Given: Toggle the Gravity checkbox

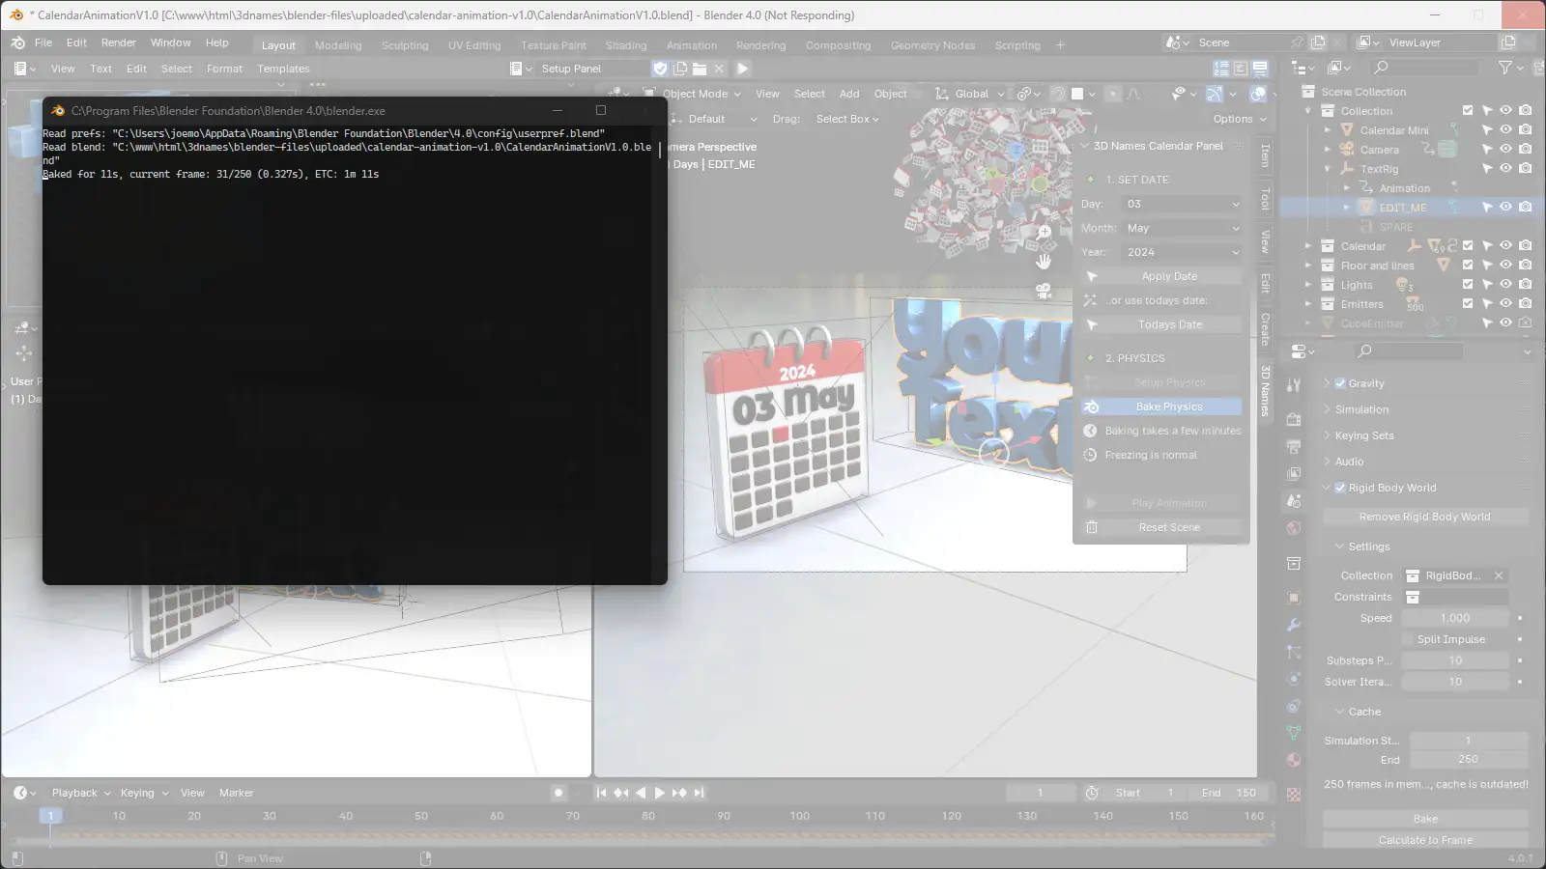Looking at the screenshot, I should tap(1340, 383).
